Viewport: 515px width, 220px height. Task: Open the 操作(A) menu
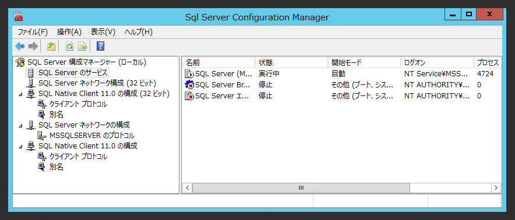(69, 32)
